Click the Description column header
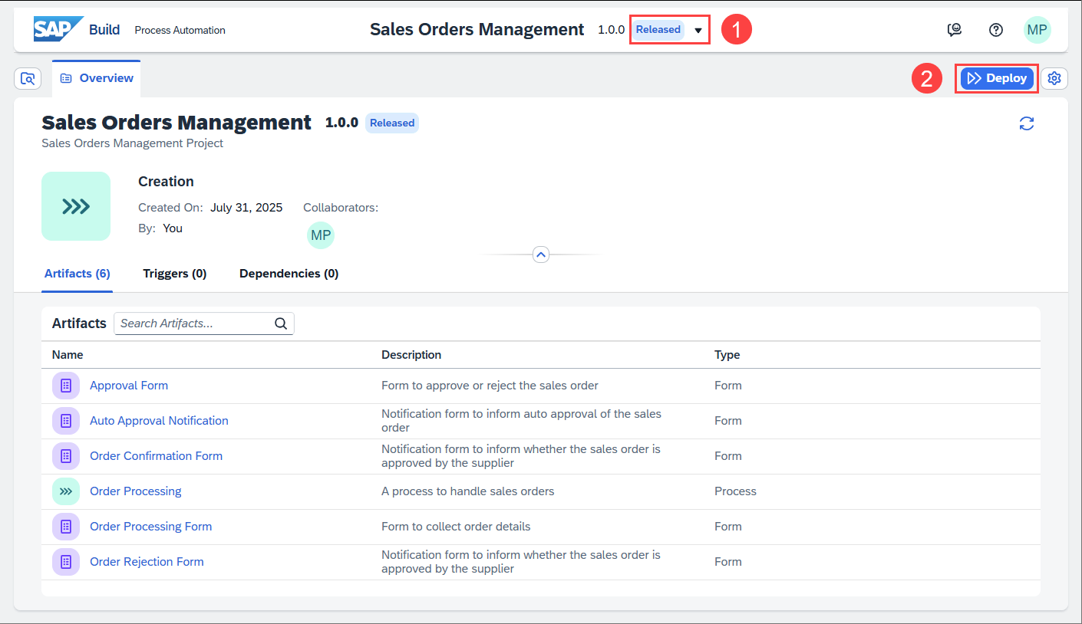Viewport: 1082px width, 624px height. 411,355
